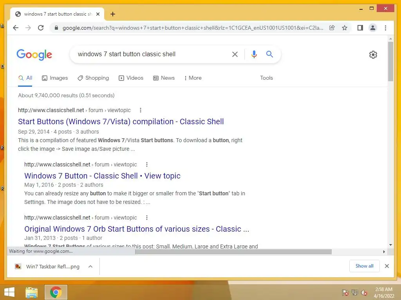This screenshot has height=300, width=401.
Task: Close the 'windows 7 start button' tab
Action: point(98,14)
